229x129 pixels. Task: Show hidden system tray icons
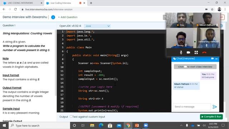(181, 125)
